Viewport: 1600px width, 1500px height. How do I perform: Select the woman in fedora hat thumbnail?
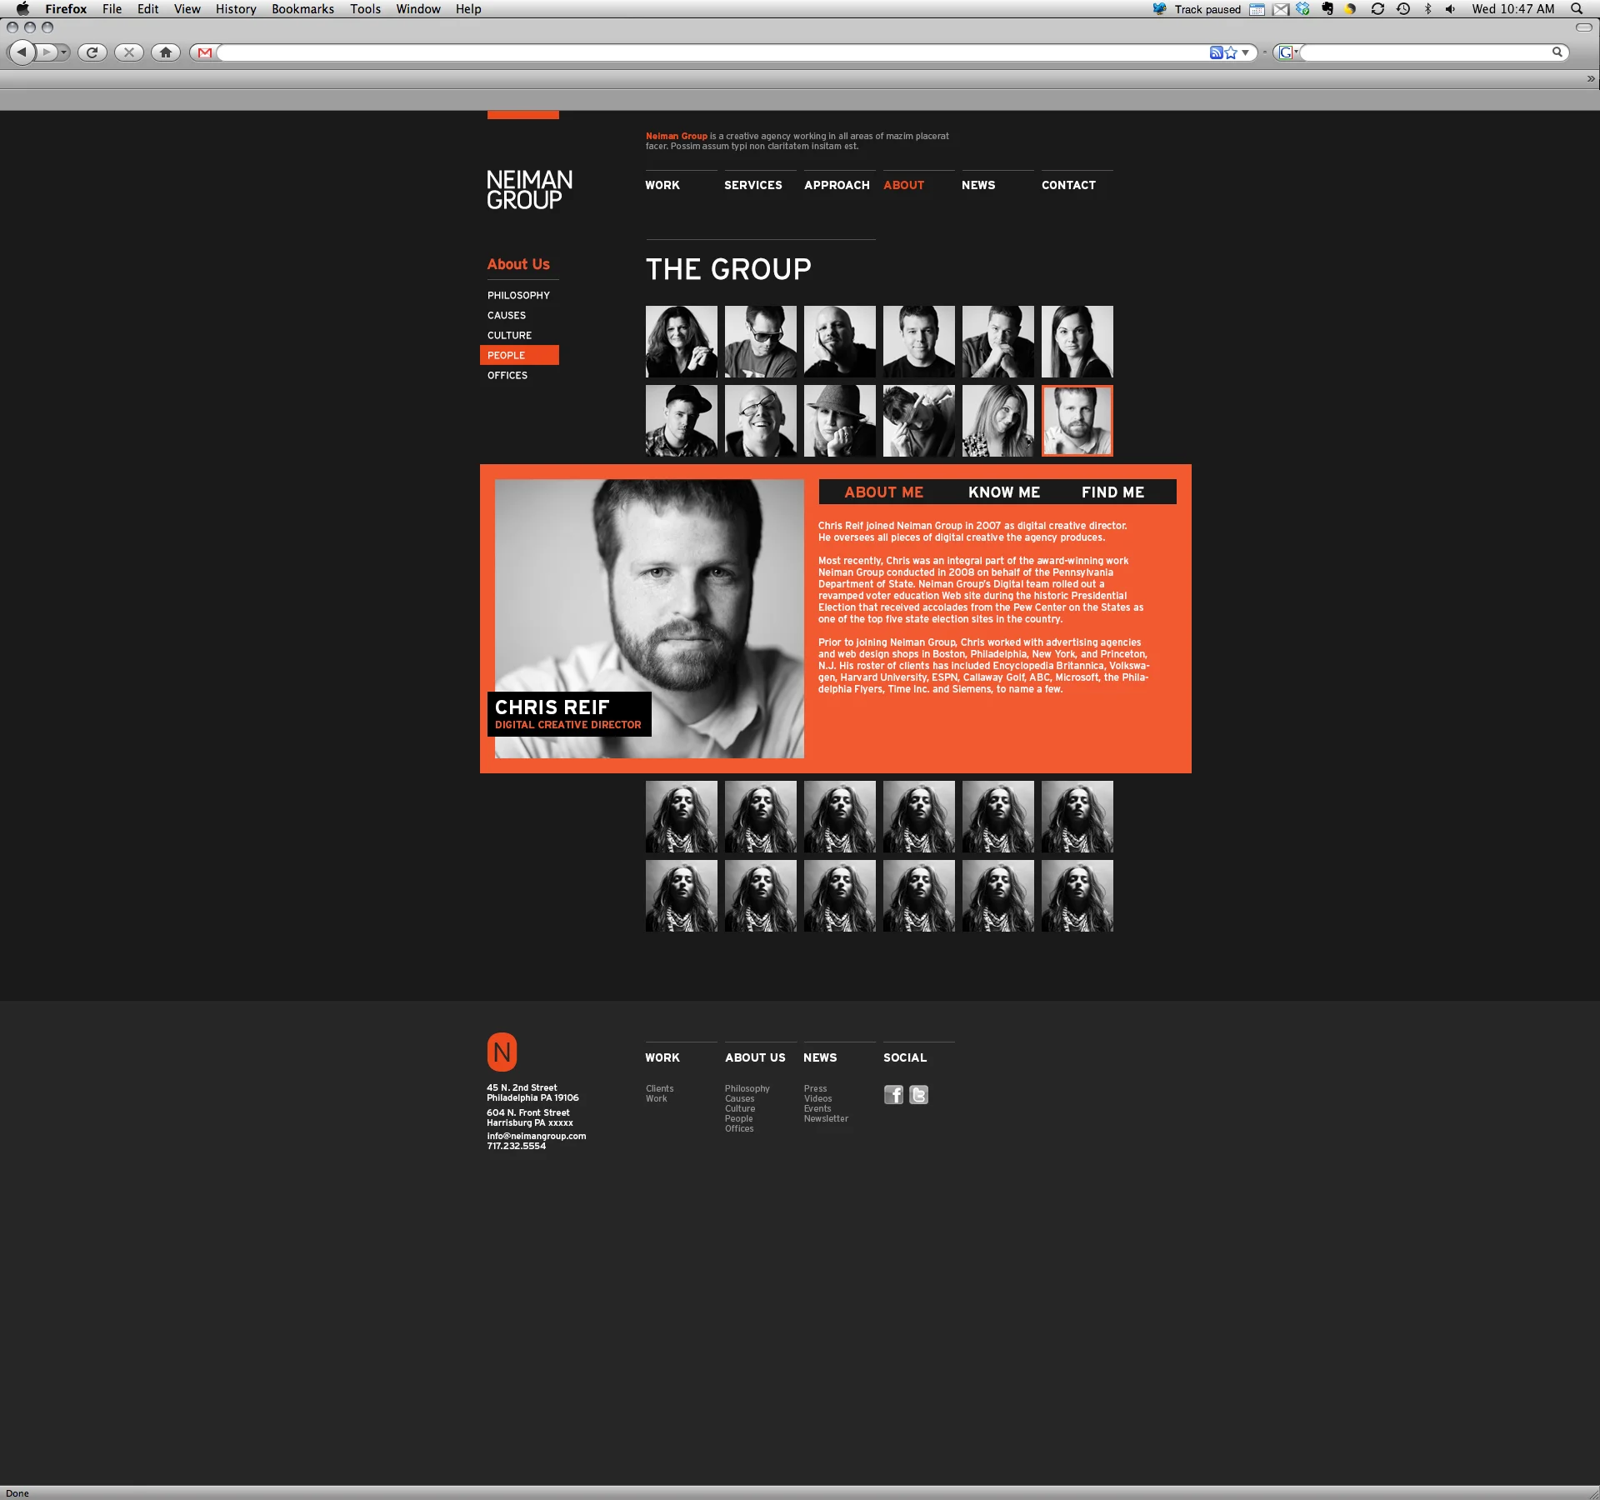coord(840,421)
